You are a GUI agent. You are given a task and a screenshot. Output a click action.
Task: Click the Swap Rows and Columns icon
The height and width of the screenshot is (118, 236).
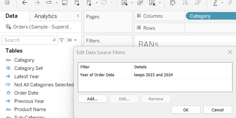click(x=173, y=3)
